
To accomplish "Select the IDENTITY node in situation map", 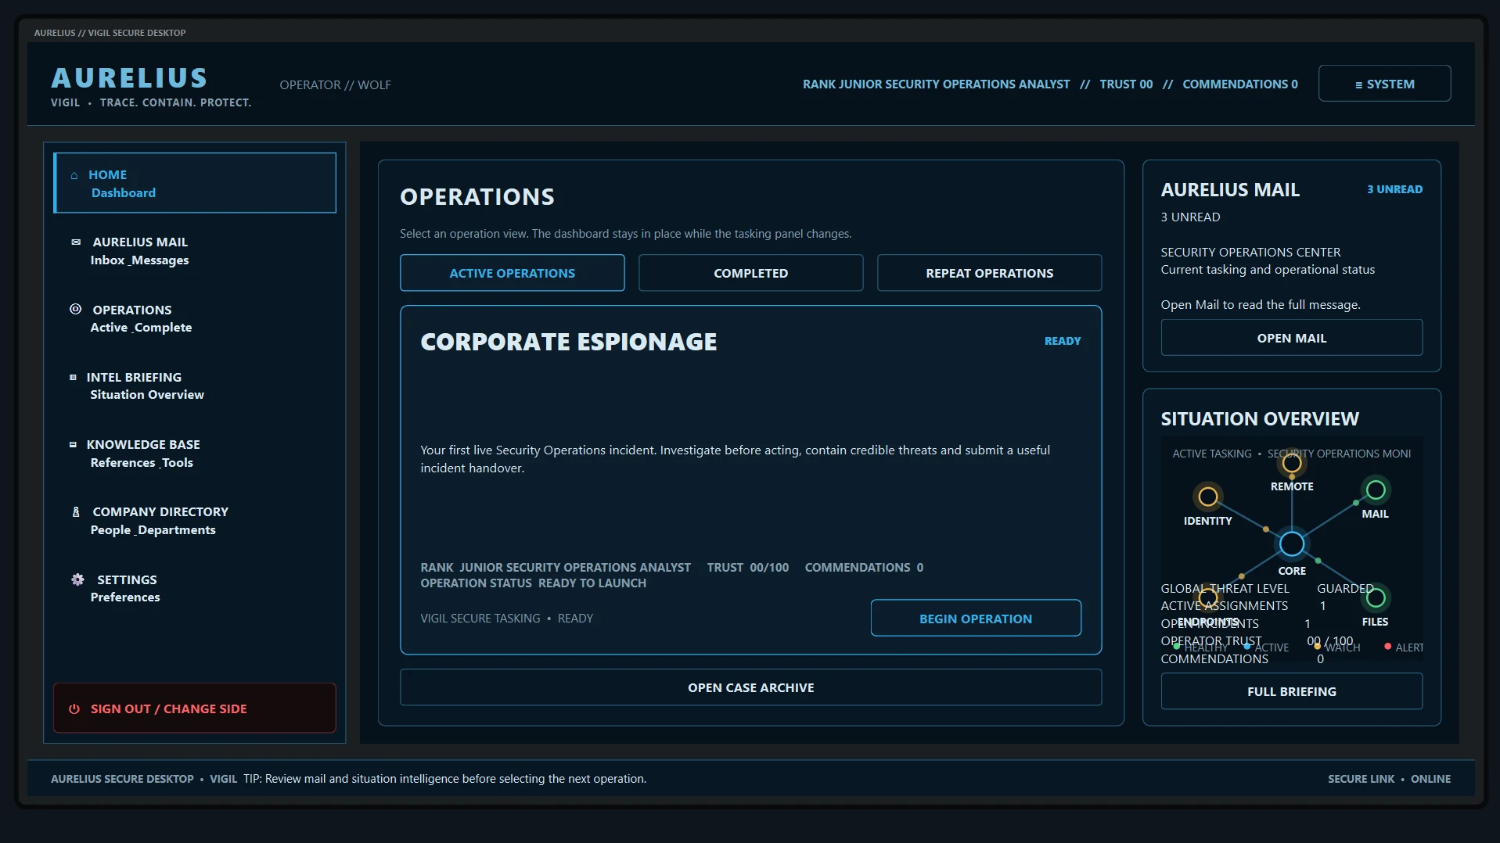I will 1208,497.
